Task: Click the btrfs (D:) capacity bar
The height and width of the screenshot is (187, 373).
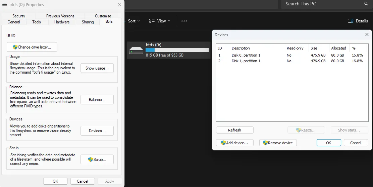Action: coord(177,50)
